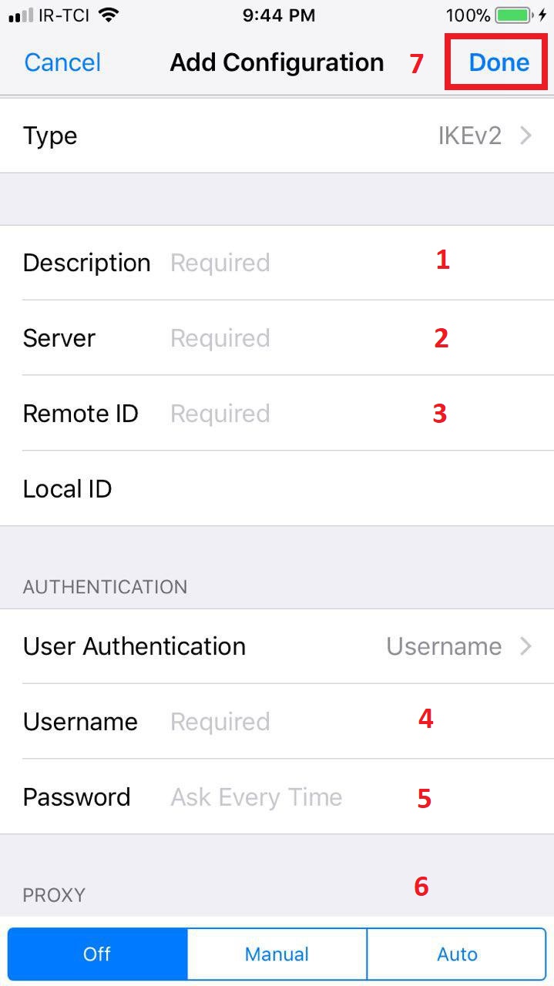
Task: Select the Off proxy option
Action: click(x=97, y=954)
